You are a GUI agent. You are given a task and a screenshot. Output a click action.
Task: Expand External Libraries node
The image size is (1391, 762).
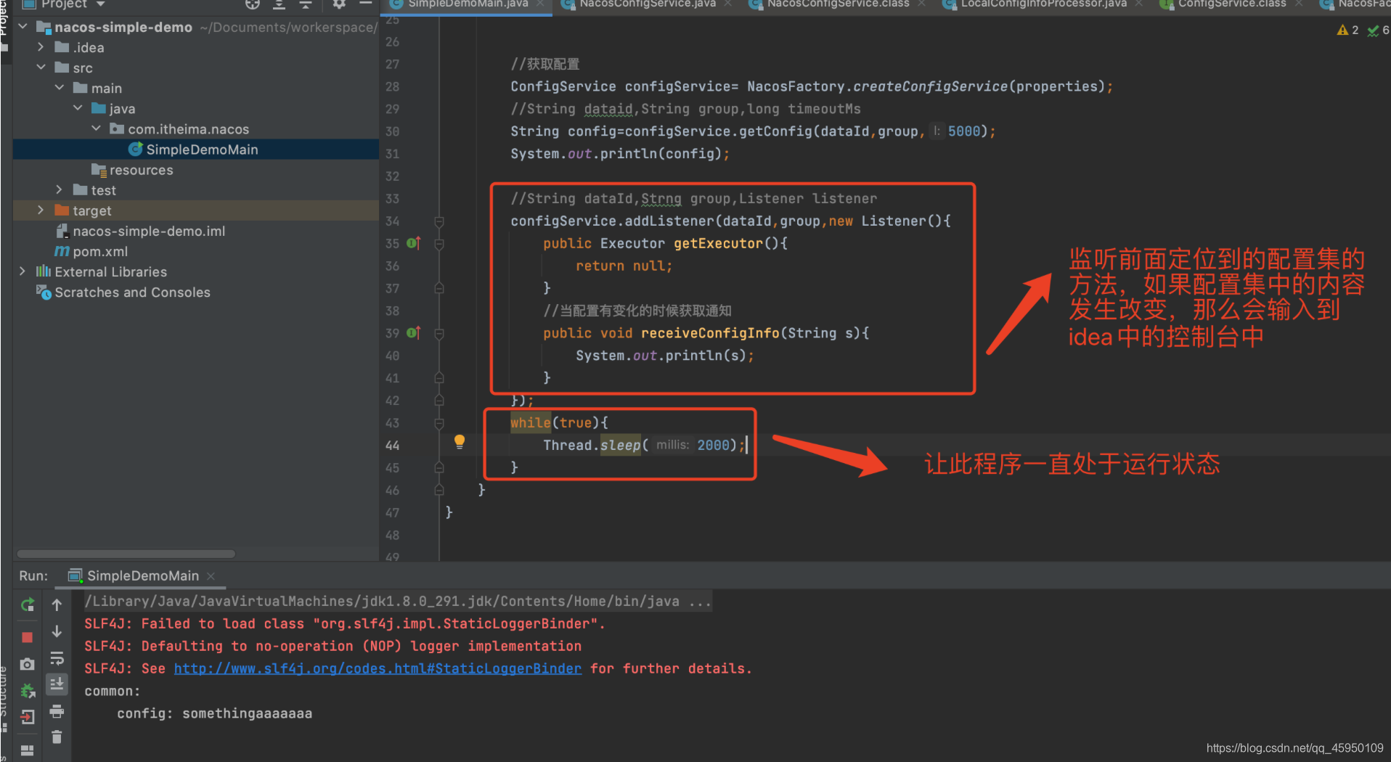(23, 271)
